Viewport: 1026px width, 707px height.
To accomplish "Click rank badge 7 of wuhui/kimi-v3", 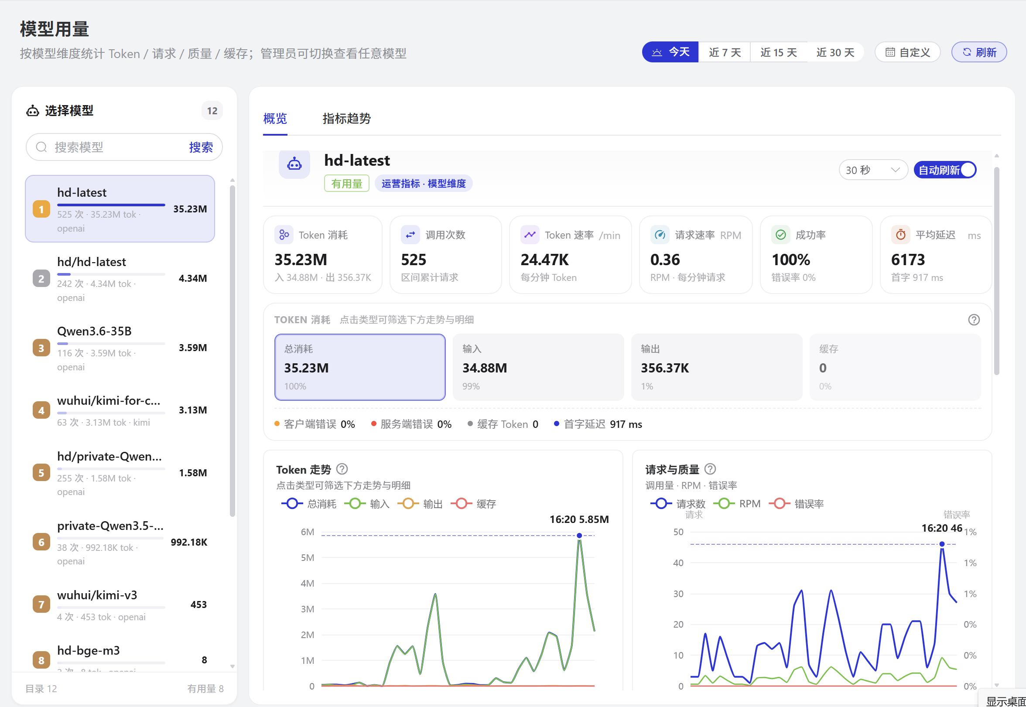I will [x=41, y=605].
